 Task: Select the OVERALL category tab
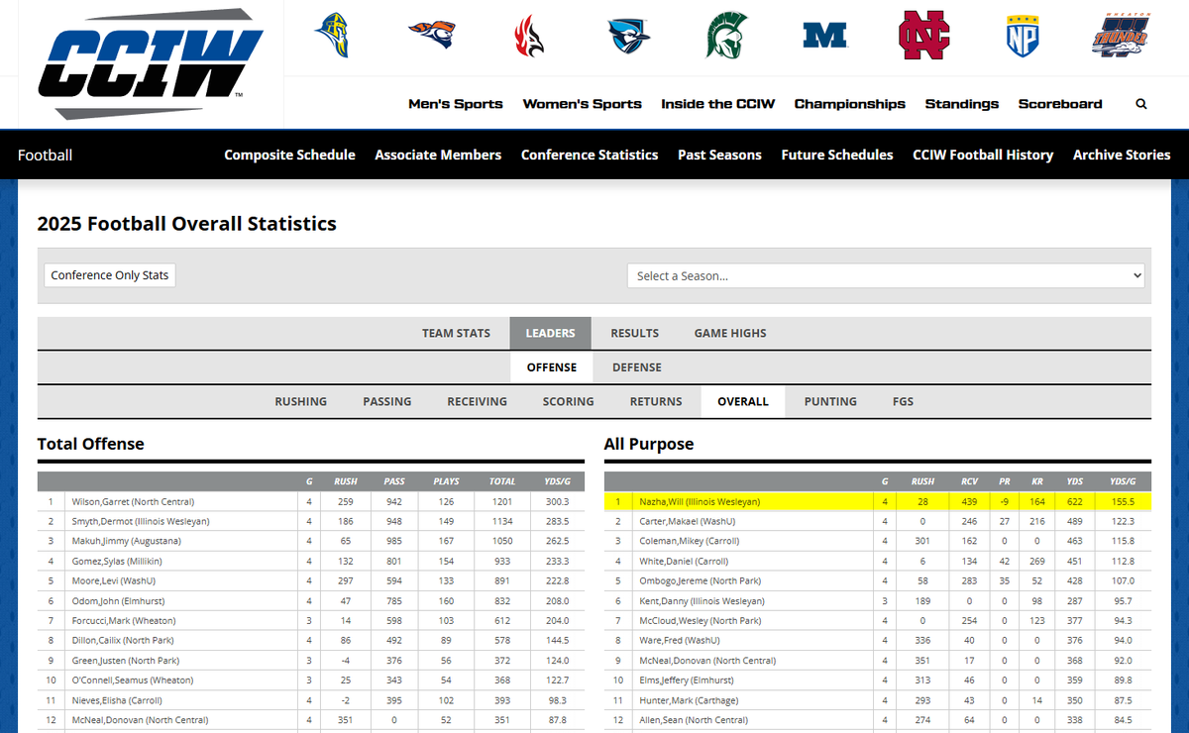[743, 401]
